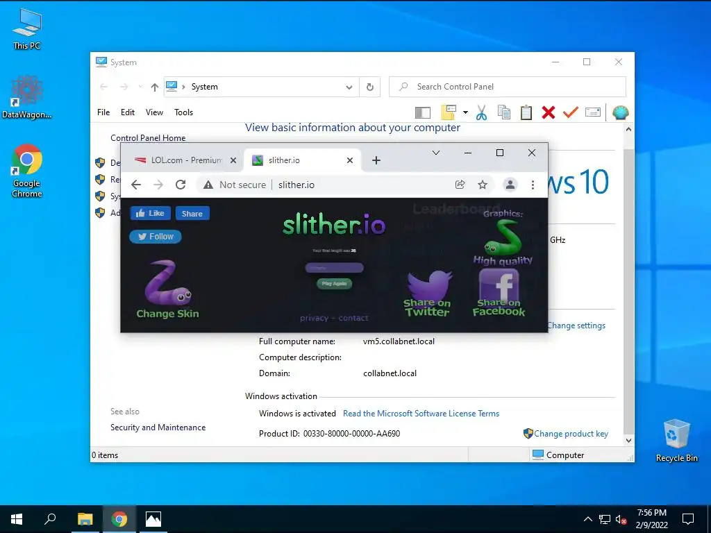The height and width of the screenshot is (533, 711).
Task: Click Change product key link
Action: (571, 434)
